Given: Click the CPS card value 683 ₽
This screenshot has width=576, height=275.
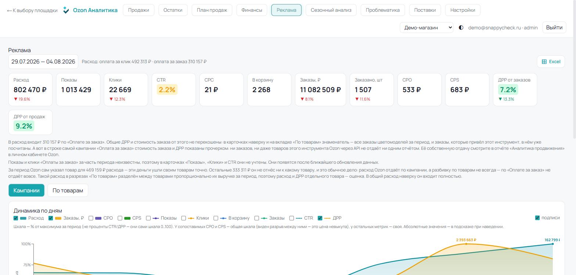Looking at the screenshot, I should [x=460, y=90].
